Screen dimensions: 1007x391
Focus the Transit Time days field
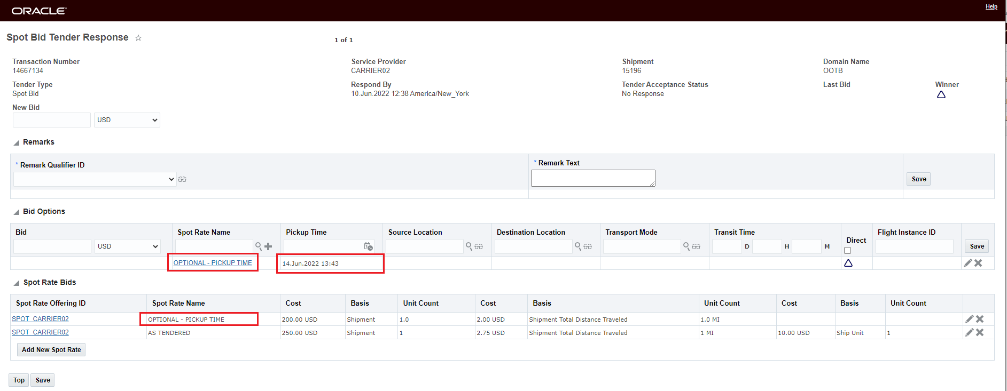click(x=727, y=246)
